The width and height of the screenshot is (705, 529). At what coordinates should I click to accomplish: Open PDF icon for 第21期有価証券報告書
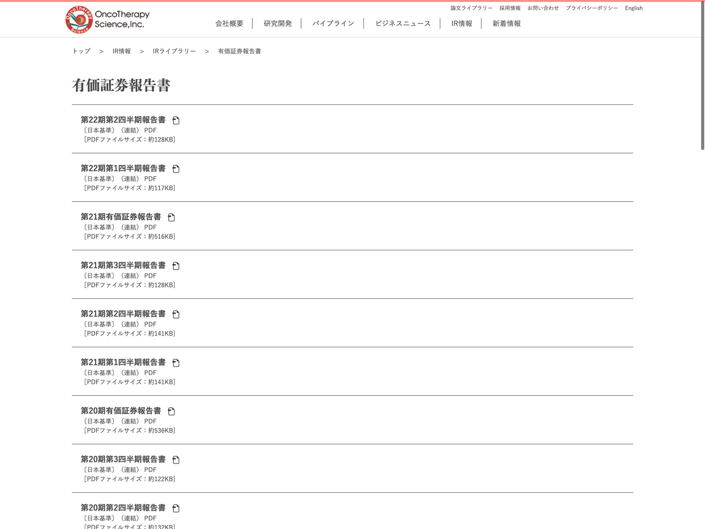(x=171, y=217)
